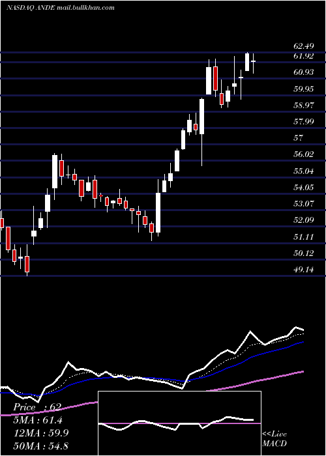Select the 52.09 price level label
This screenshot has height=456, width=326.
click(x=304, y=220)
